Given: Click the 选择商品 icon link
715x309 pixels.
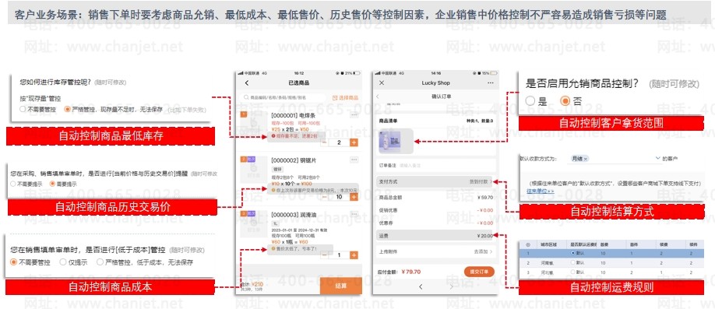Looking at the screenshot, I should [345, 97].
